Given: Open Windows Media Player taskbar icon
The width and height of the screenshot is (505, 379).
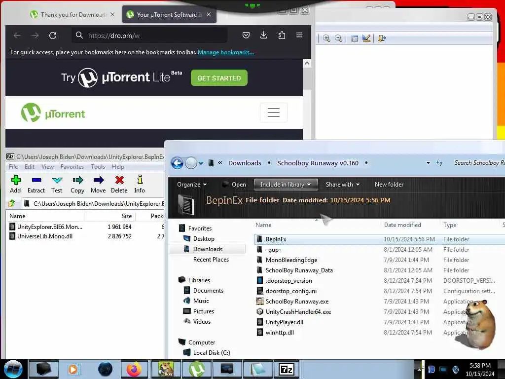Looking at the screenshot, I should [74, 369].
